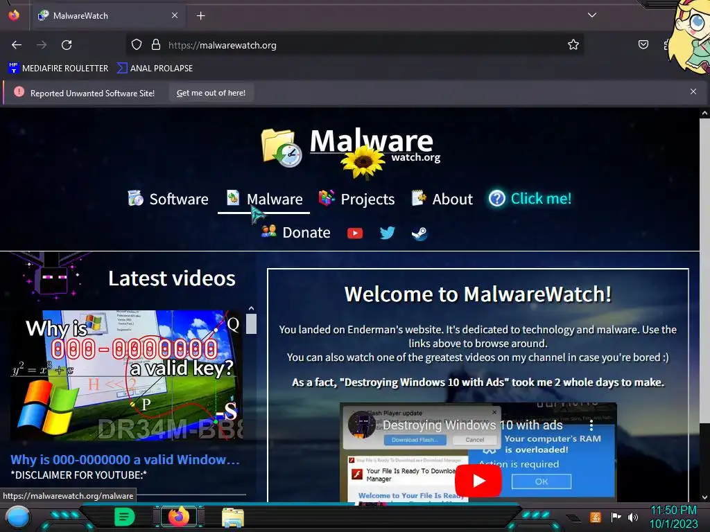The height and width of the screenshot is (532, 710).
Task: Open the Why is 000-0000000 video title link
Action: point(125,460)
